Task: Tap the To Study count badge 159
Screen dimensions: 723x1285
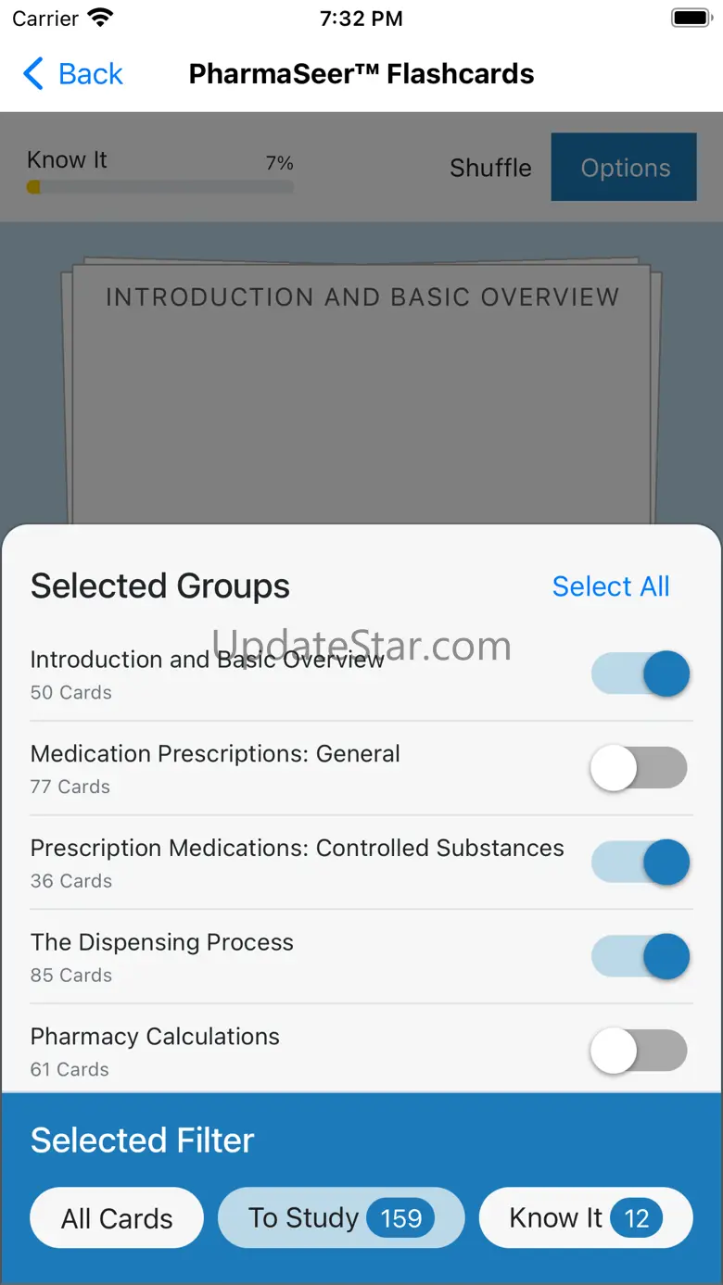Action: [400, 1218]
